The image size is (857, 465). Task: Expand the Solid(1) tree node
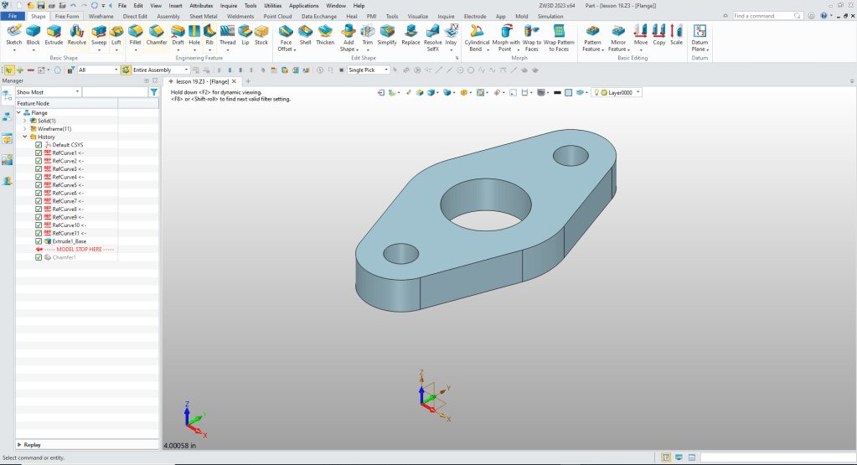[x=25, y=121]
